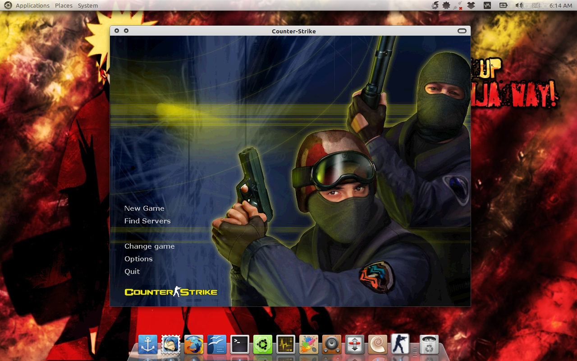Image resolution: width=577 pixels, height=361 pixels.
Task: Click the Counter-Strike icon in the dock
Action: [x=400, y=343]
